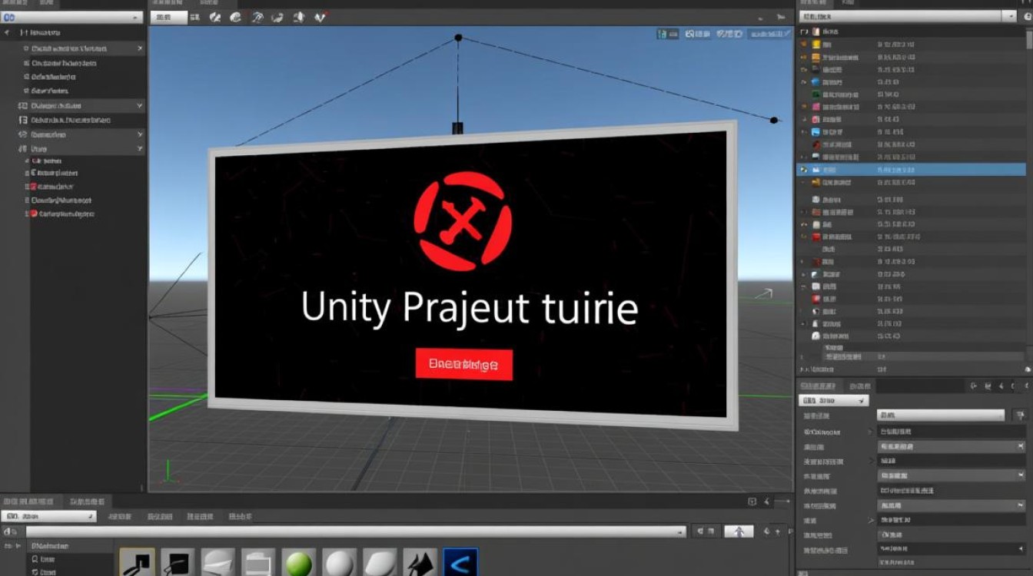Screen dimensions: 1033x576
Task: Click the red Download button on the billboard screen
Action: [x=463, y=363]
